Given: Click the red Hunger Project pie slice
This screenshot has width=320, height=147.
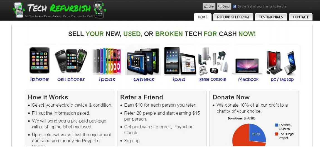Looking at the screenshot, I should click(241, 137).
